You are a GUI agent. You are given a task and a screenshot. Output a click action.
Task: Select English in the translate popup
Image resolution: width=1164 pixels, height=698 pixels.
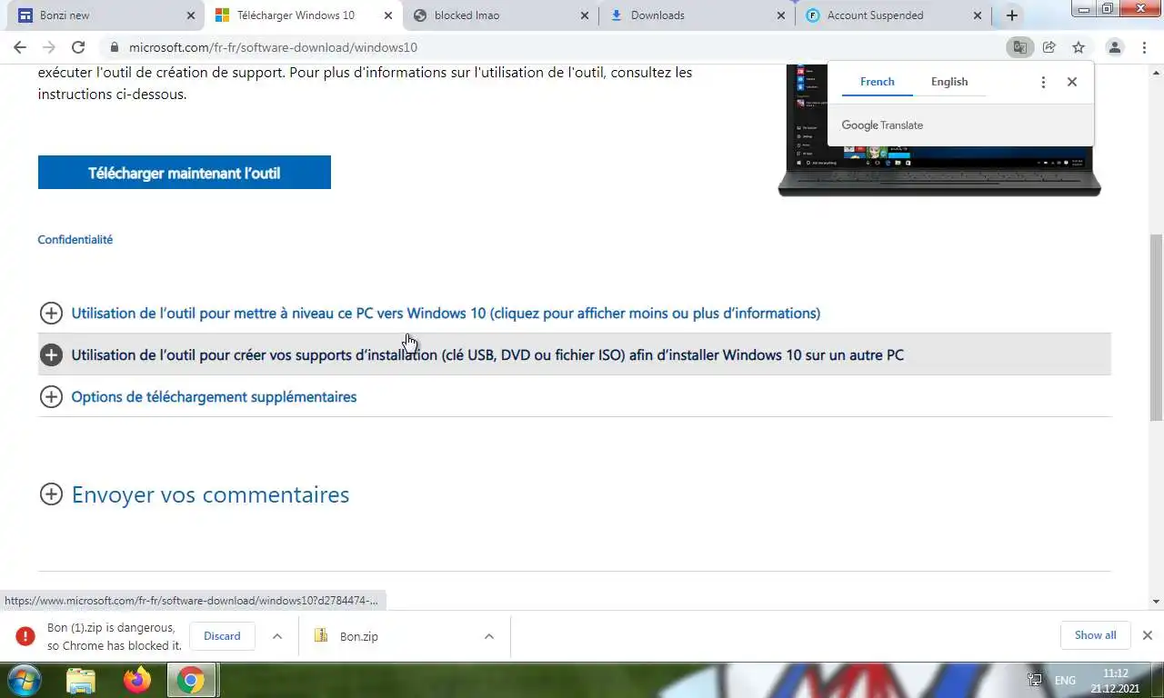pos(949,82)
